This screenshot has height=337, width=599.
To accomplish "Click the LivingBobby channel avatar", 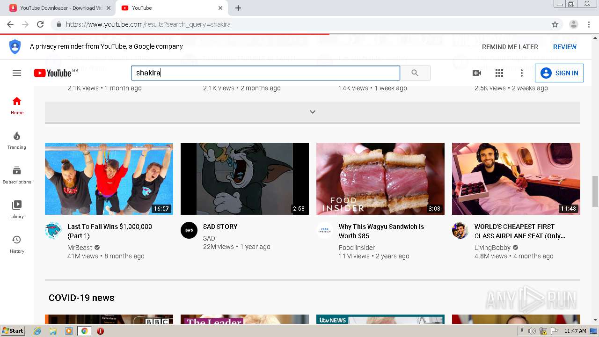I will (x=460, y=230).
